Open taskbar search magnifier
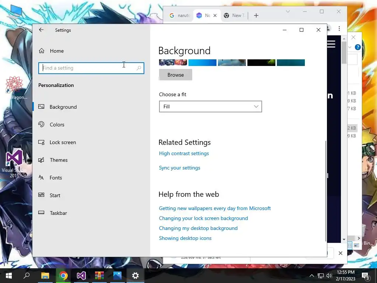 pos(27,276)
